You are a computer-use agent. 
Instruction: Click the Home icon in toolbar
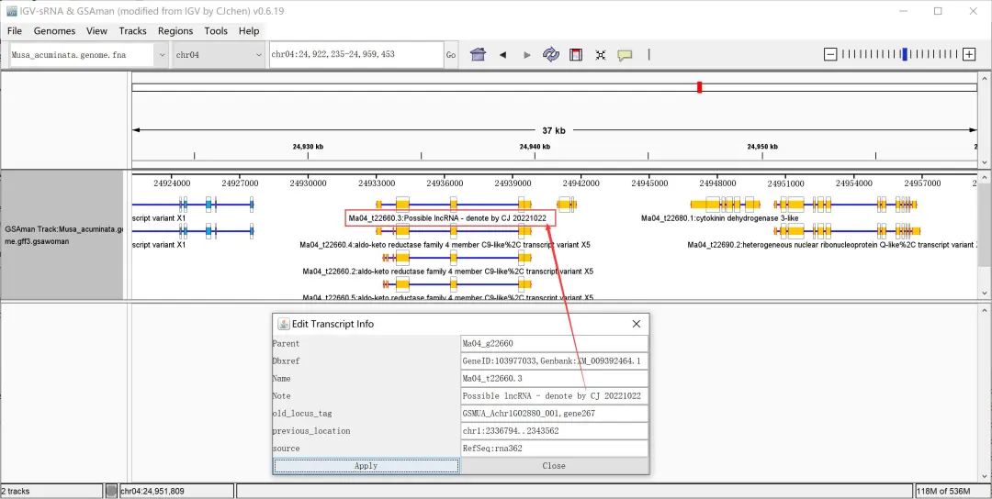478,55
